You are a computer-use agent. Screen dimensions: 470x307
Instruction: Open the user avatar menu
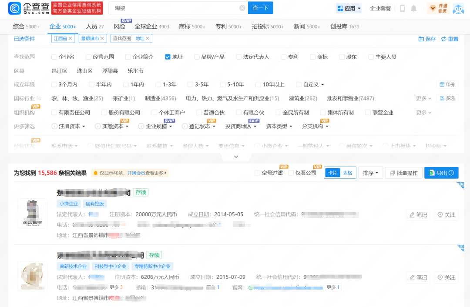pos(458,8)
